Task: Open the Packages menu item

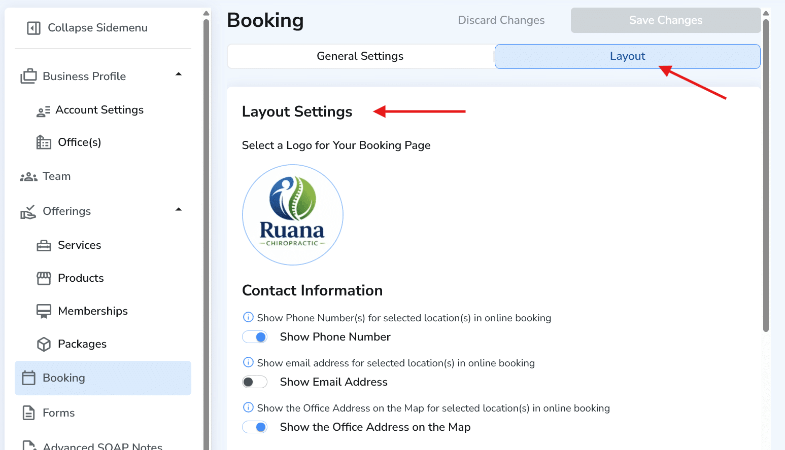Action: 82,344
